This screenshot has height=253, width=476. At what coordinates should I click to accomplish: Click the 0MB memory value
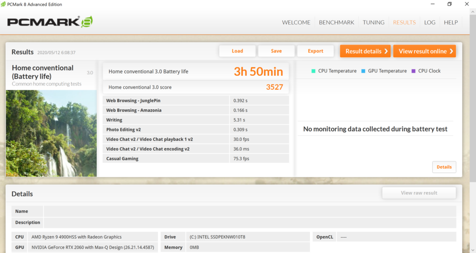click(194, 247)
